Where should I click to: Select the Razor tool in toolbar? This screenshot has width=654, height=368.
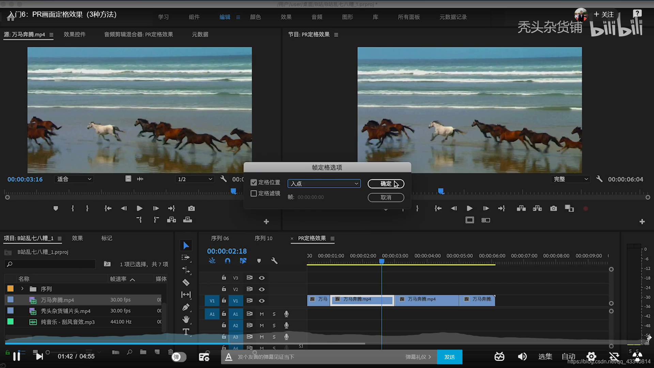tap(186, 282)
